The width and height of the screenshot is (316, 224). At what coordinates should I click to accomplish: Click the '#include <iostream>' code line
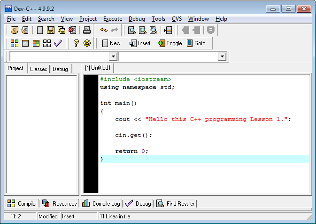click(x=136, y=79)
